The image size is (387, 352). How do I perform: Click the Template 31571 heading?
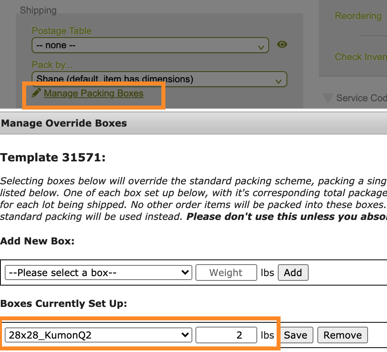pyautogui.click(x=53, y=157)
